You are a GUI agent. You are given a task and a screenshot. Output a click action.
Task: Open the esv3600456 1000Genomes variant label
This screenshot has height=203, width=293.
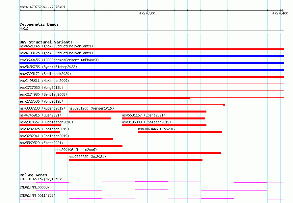coord(59,60)
